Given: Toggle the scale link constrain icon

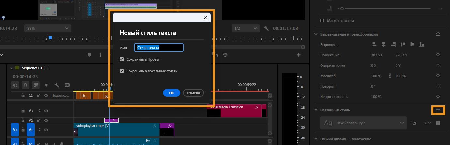Looking at the screenshot, I should point(390,76).
